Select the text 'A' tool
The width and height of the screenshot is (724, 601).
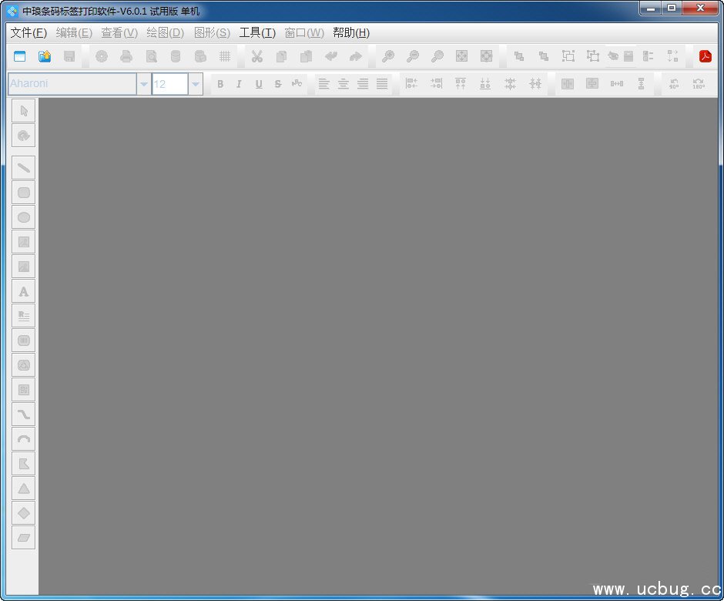pyautogui.click(x=24, y=291)
